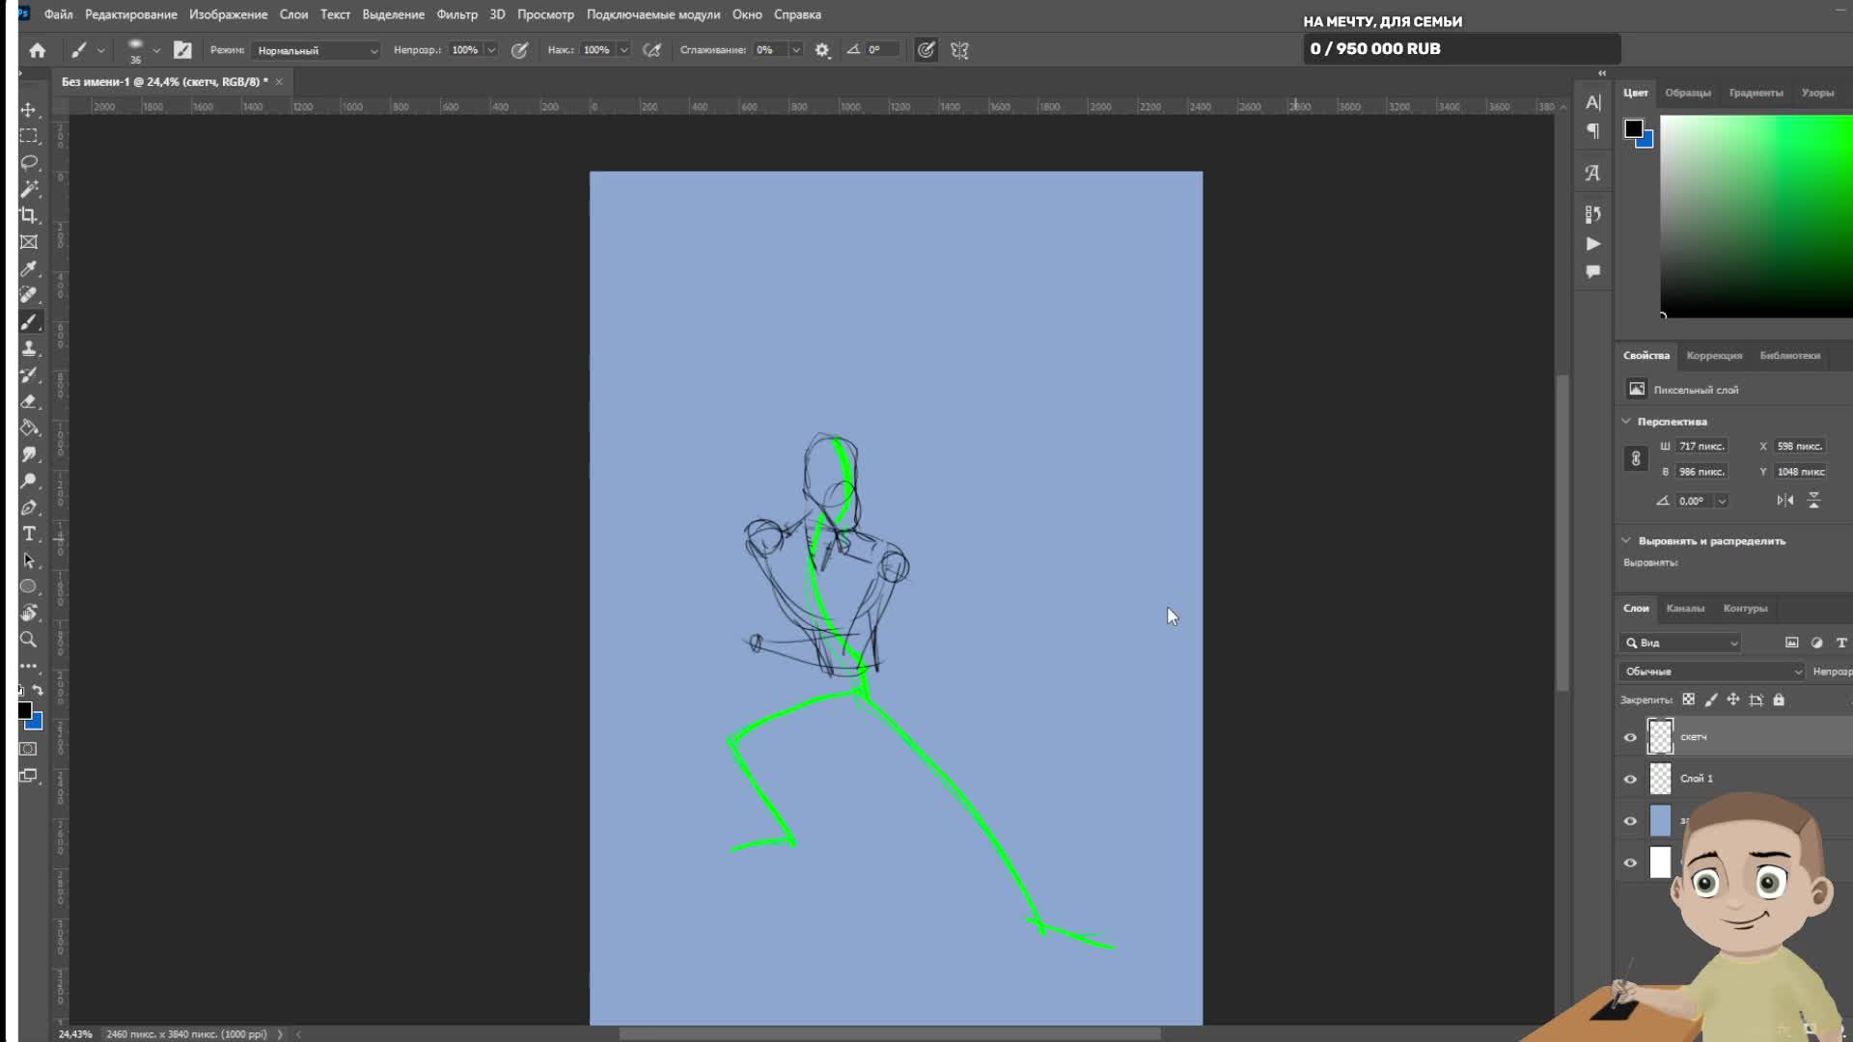This screenshot has width=1853, height=1042.
Task: Switch to the Коррекция tab
Action: pos(1714,356)
